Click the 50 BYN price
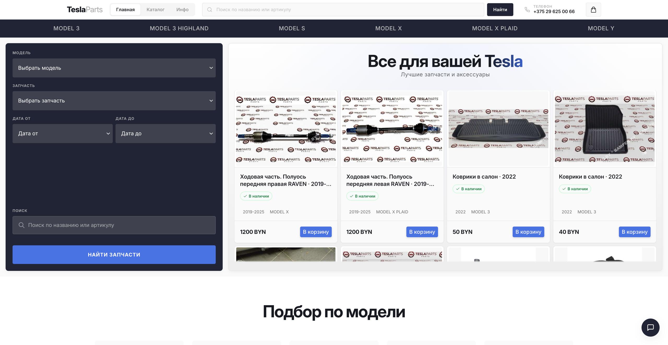The image size is (668, 345). 462,232
